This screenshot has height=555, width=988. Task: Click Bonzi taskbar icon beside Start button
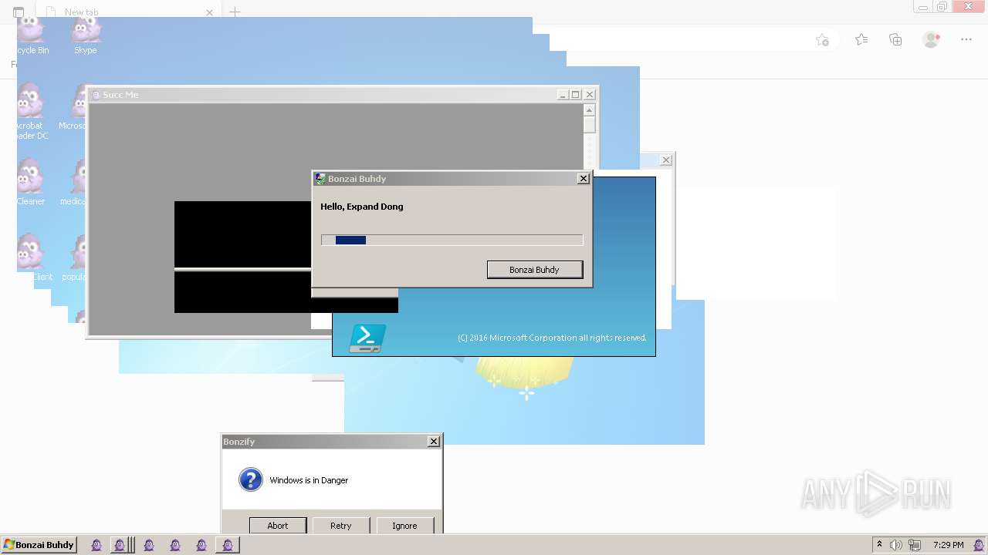pyautogui.click(x=96, y=545)
